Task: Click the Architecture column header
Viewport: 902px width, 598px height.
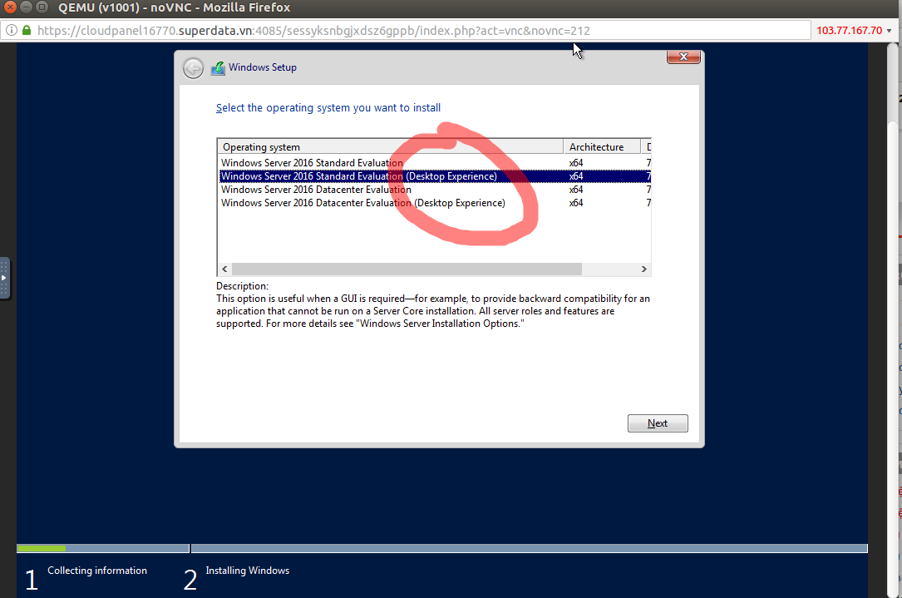Action: tap(600, 147)
